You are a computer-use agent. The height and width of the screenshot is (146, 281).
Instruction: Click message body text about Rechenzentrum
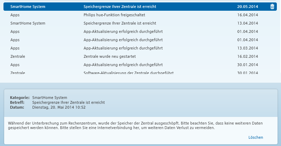(x=135, y=126)
